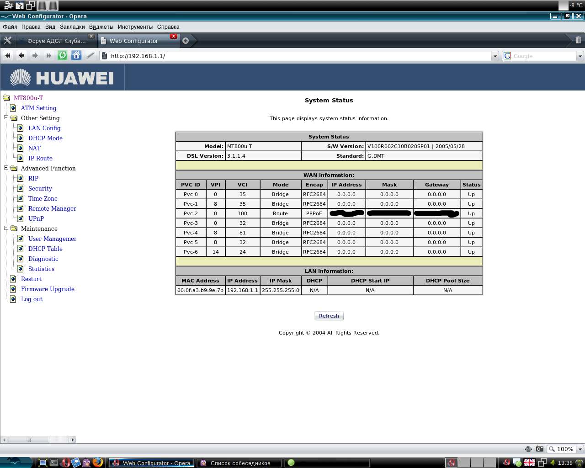The height and width of the screenshot is (468, 585).
Task: Close the Web Configurator tab
Action: pos(174,36)
